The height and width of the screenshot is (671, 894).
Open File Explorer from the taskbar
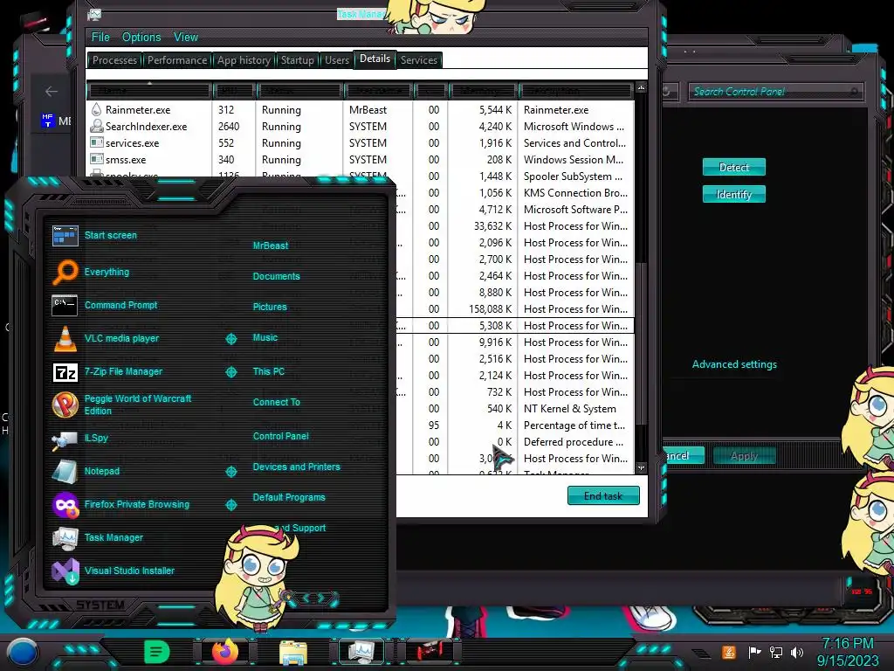(293, 652)
